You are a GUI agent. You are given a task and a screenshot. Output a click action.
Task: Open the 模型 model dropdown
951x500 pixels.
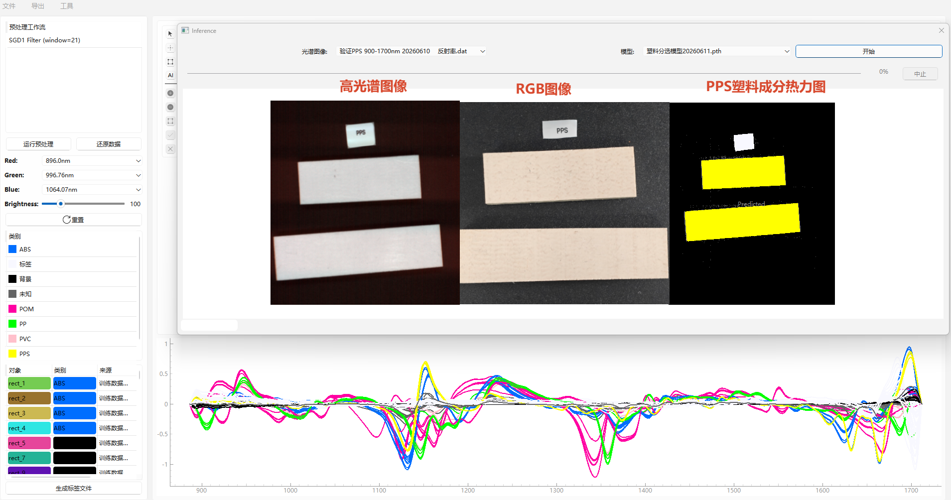click(x=717, y=51)
